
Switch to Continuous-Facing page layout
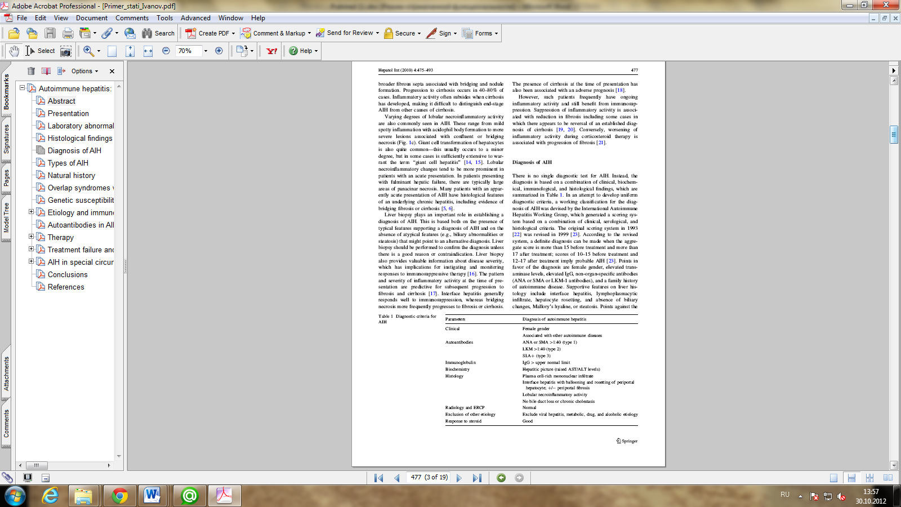click(869, 478)
